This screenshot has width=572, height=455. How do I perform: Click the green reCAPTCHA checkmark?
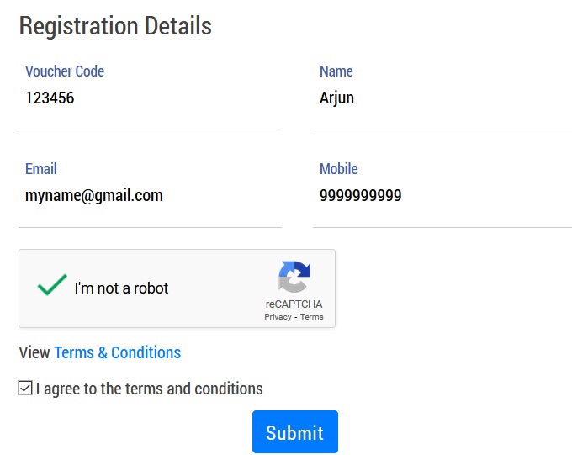[x=52, y=286]
